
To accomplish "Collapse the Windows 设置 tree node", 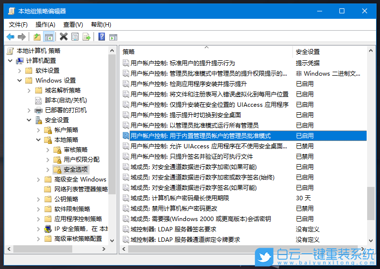I will click(x=20, y=81).
